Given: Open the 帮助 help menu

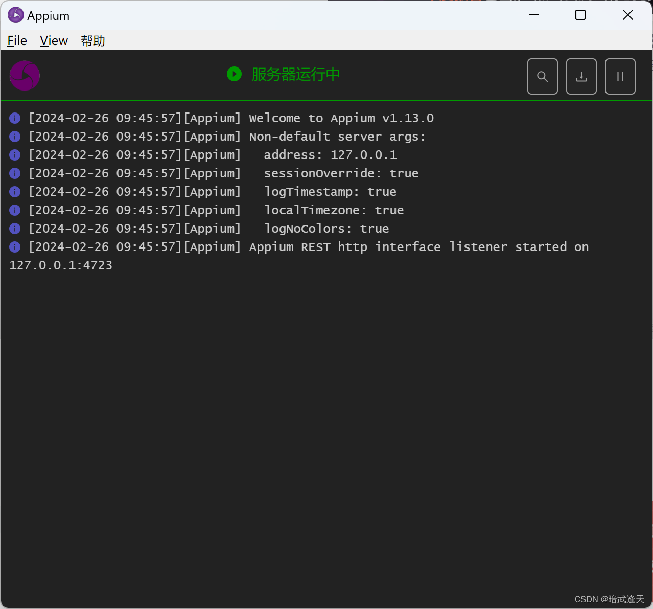Looking at the screenshot, I should (x=93, y=40).
